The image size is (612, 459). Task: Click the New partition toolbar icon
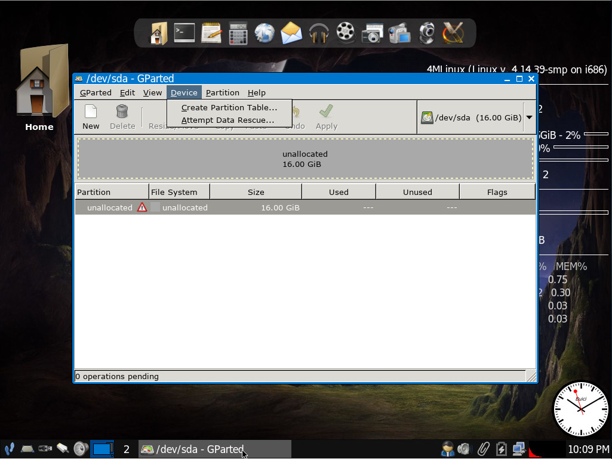coord(91,117)
